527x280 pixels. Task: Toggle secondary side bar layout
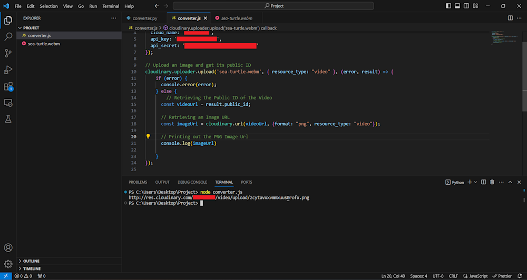point(466,6)
